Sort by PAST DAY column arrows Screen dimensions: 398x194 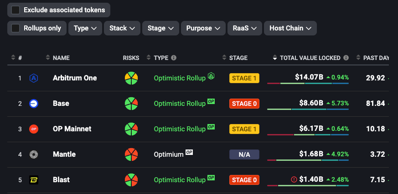[x=358, y=58]
